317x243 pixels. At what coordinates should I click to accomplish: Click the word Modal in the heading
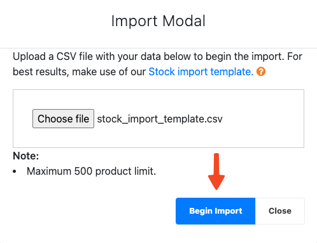click(184, 21)
